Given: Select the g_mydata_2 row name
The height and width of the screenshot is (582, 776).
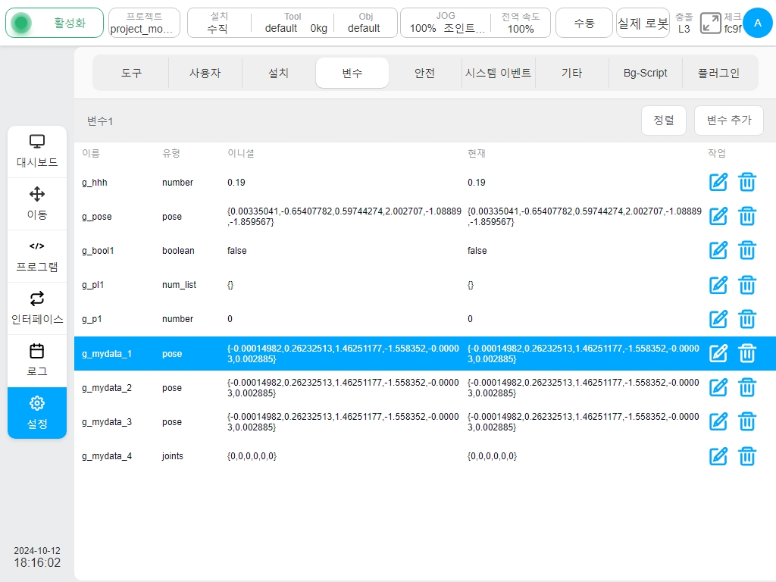Looking at the screenshot, I should point(107,387).
